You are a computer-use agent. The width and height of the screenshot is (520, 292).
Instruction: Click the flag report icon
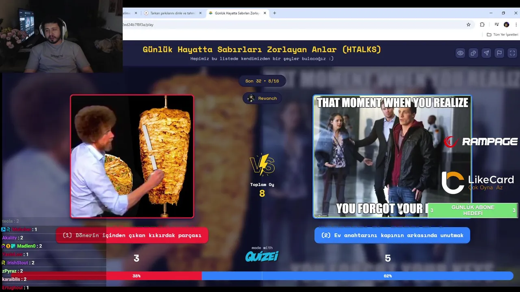point(499,53)
